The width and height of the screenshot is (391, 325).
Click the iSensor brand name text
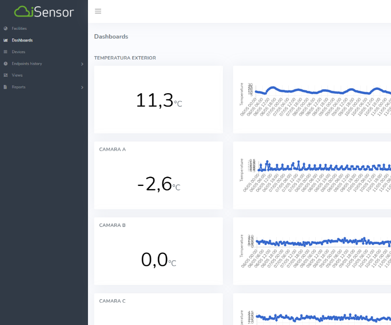(x=54, y=12)
